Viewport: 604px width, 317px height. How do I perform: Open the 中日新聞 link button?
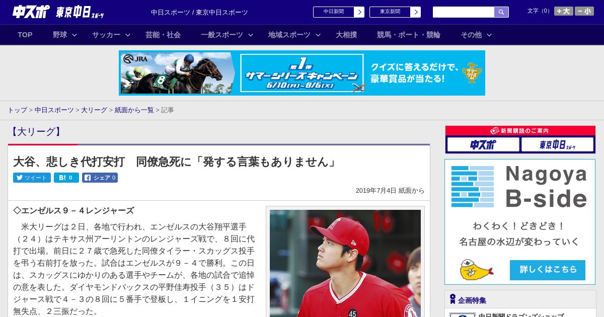click(x=339, y=12)
